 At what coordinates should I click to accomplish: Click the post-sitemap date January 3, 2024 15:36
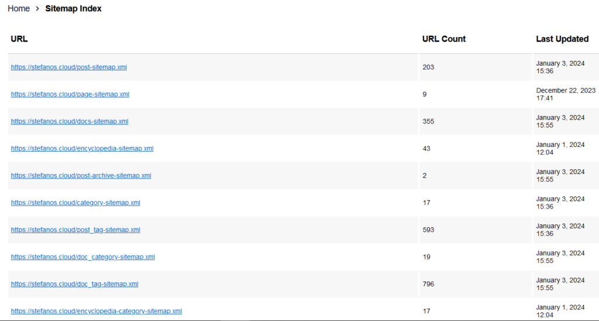point(560,67)
